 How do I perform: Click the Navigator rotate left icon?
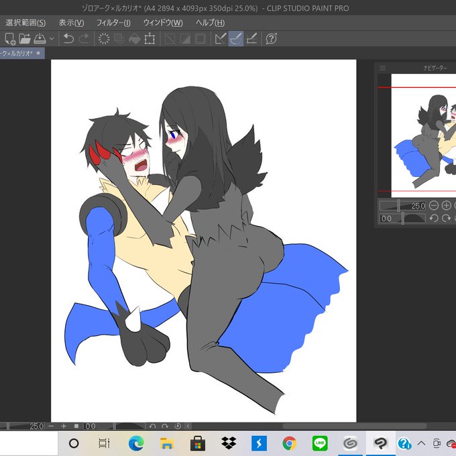[x=434, y=218]
